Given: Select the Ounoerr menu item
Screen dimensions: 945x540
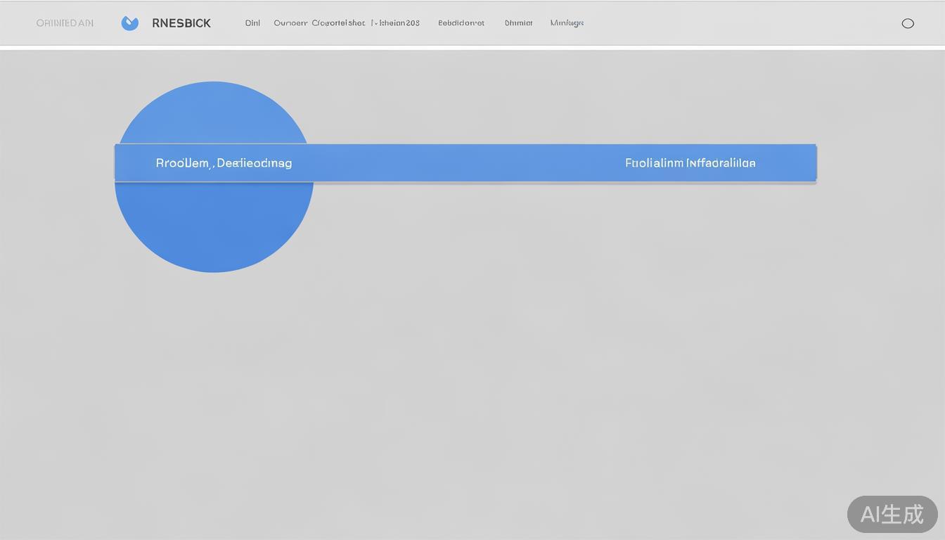Looking at the screenshot, I should 290,23.
